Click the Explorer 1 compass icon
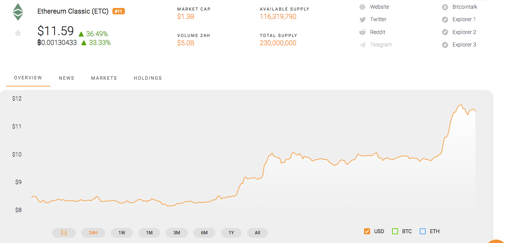509x243 pixels. click(x=445, y=19)
